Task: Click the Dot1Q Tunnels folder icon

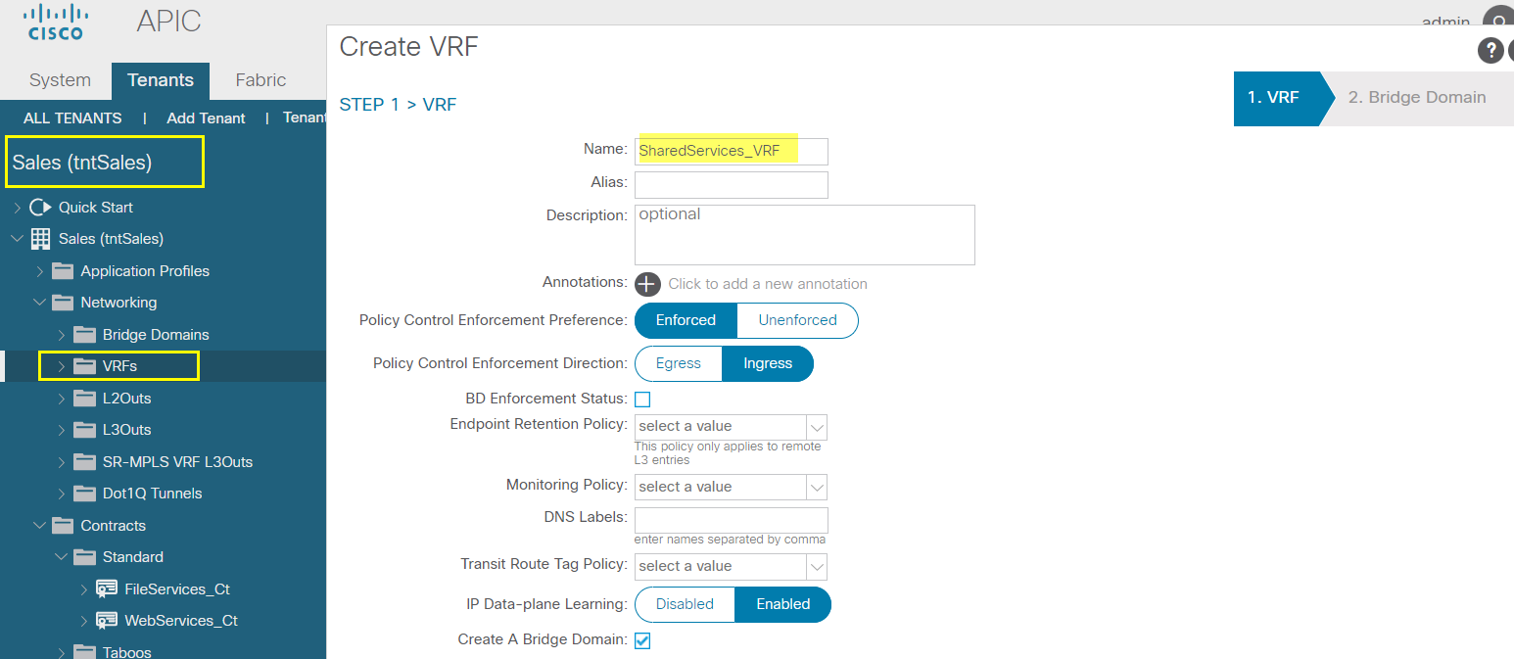Action: pyautogui.click(x=85, y=493)
